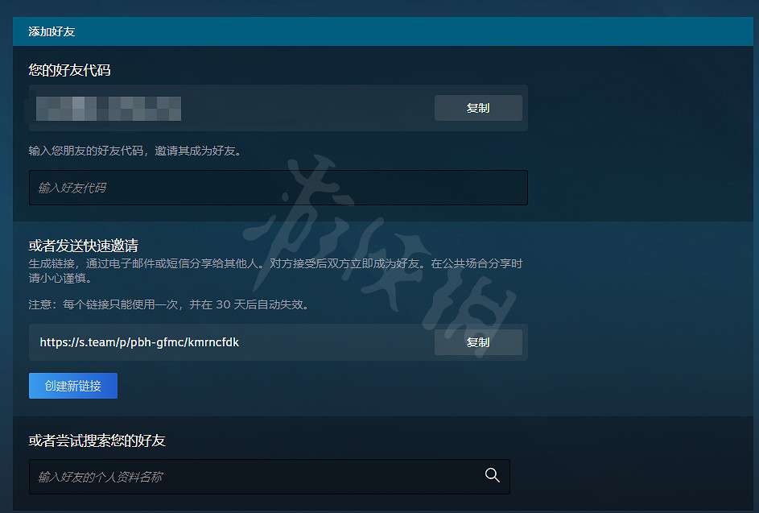The height and width of the screenshot is (513, 759).
Task: Click the blurred friend code value
Action: 109,109
